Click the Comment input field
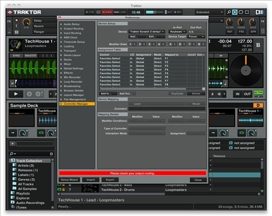This screenshot has width=272, height=216. (167, 109)
